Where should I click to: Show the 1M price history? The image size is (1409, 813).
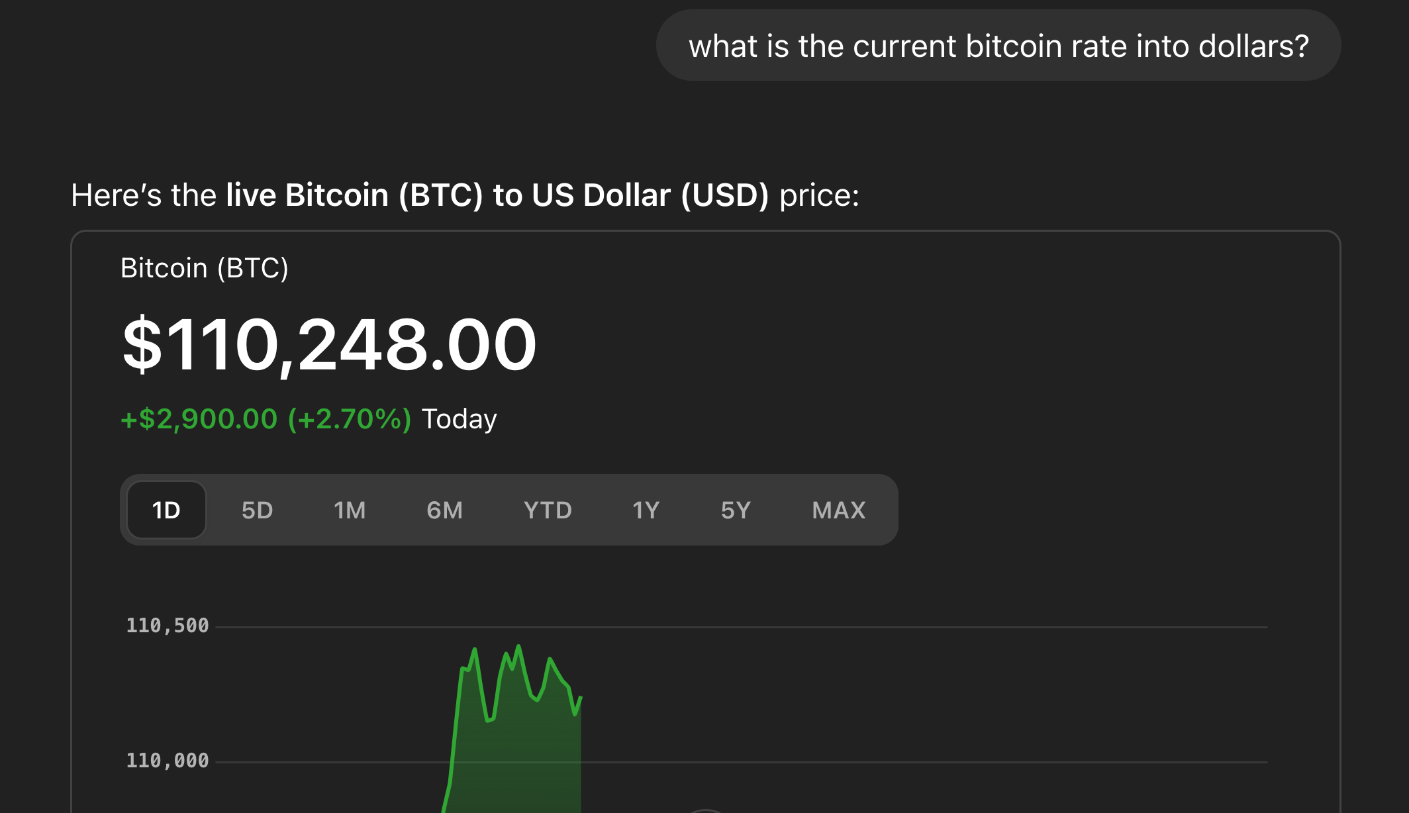(x=350, y=510)
